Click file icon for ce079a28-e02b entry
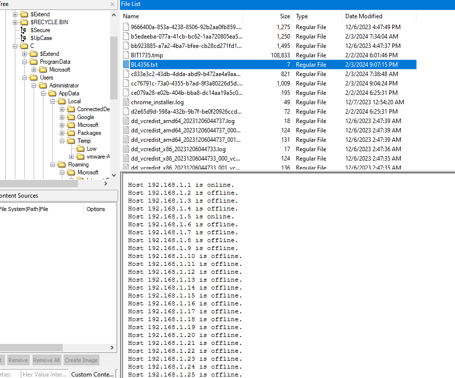The image size is (455, 378). (126, 93)
